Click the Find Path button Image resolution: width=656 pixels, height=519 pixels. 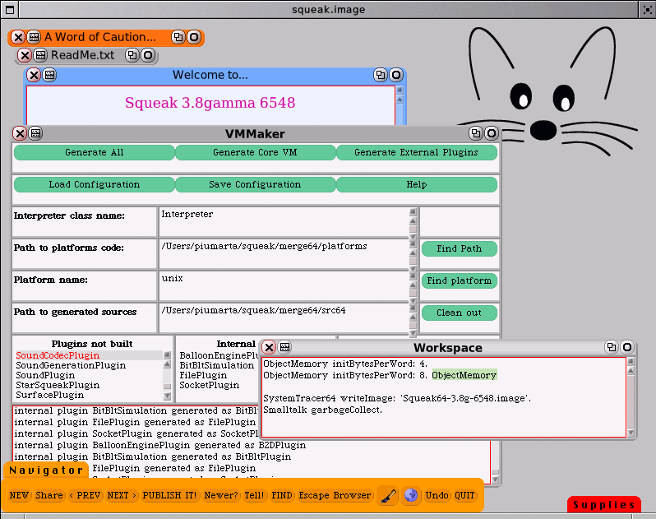tap(459, 248)
